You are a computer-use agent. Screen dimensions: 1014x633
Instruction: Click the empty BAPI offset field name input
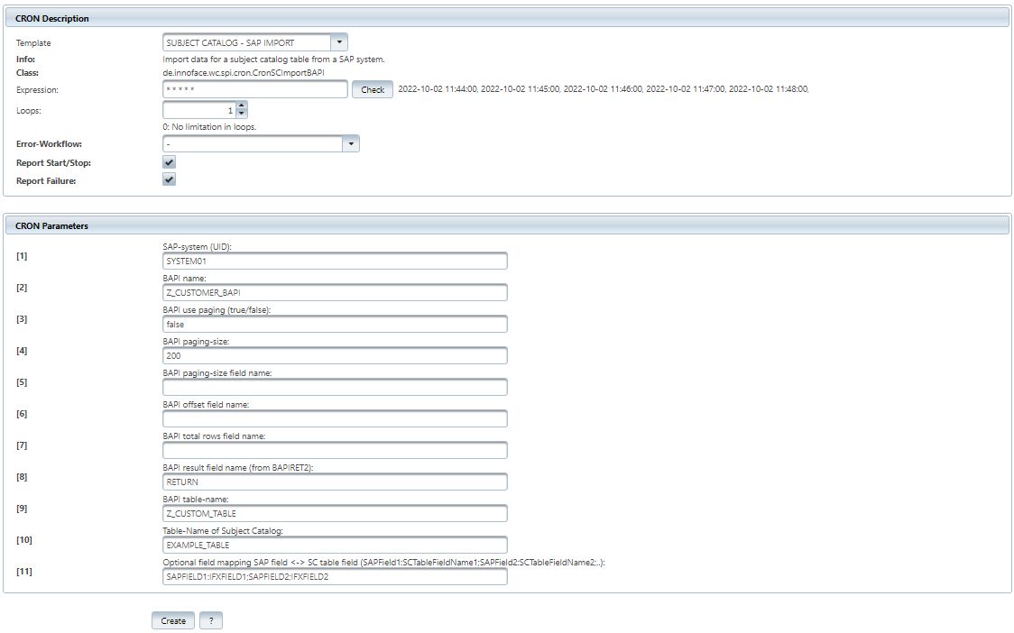(x=335, y=419)
